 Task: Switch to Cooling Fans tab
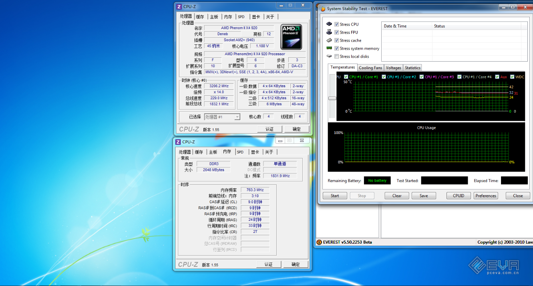370,68
